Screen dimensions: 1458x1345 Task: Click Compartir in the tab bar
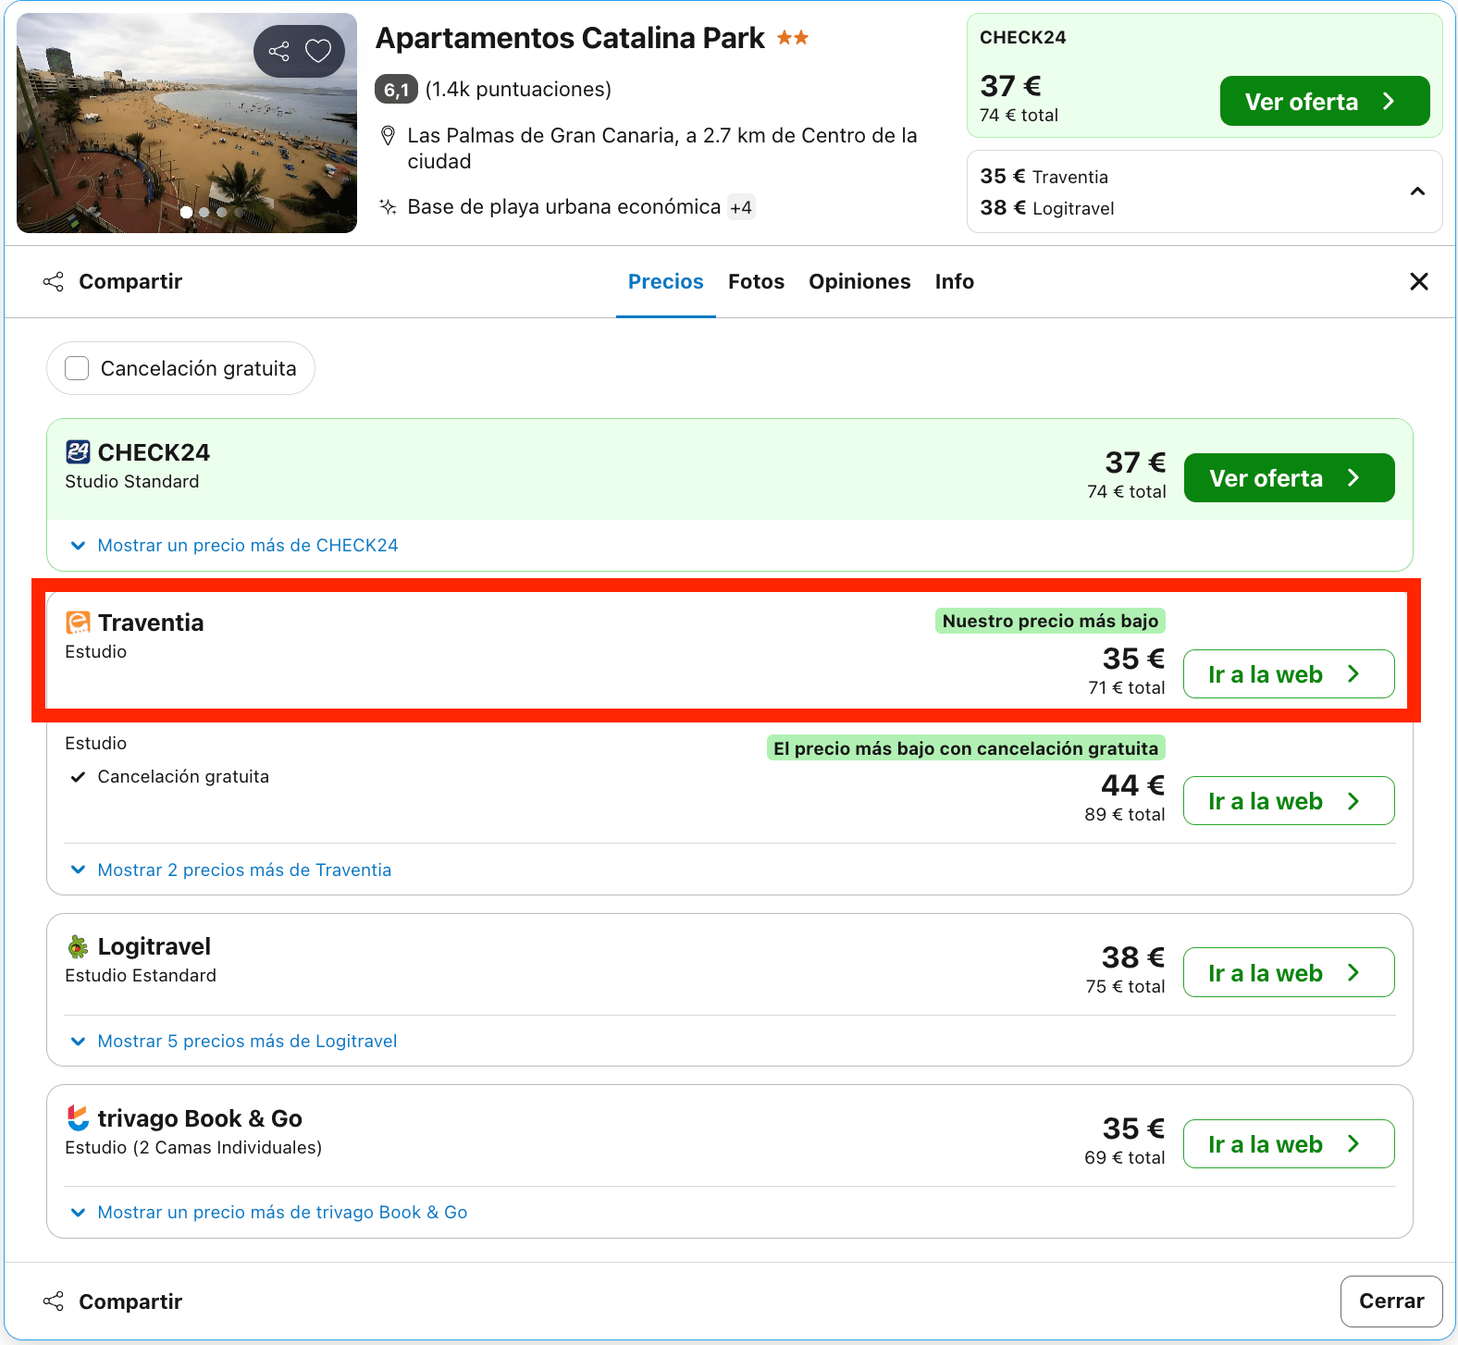(x=113, y=281)
